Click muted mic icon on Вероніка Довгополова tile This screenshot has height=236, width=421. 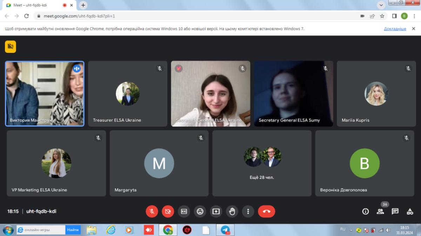(407, 138)
